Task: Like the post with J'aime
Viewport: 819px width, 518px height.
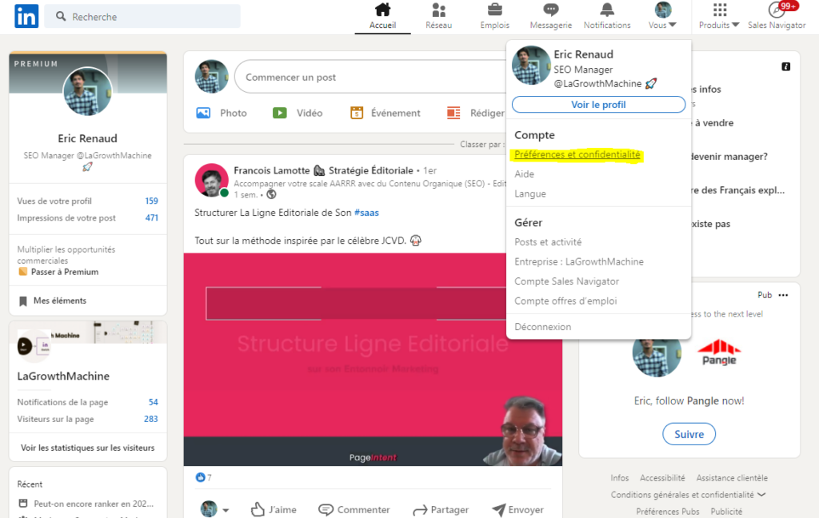Action: tap(274, 509)
